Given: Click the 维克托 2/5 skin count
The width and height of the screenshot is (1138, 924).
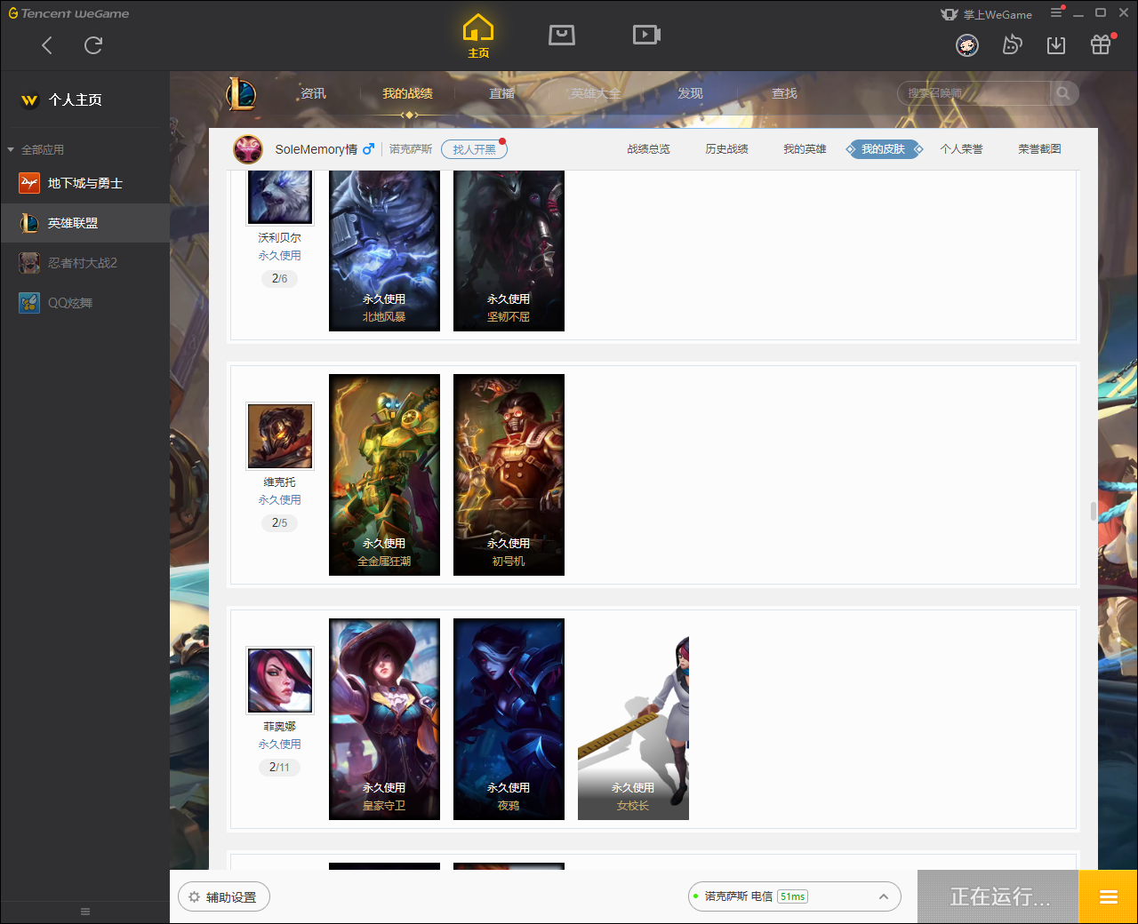Looking at the screenshot, I should coord(280,523).
